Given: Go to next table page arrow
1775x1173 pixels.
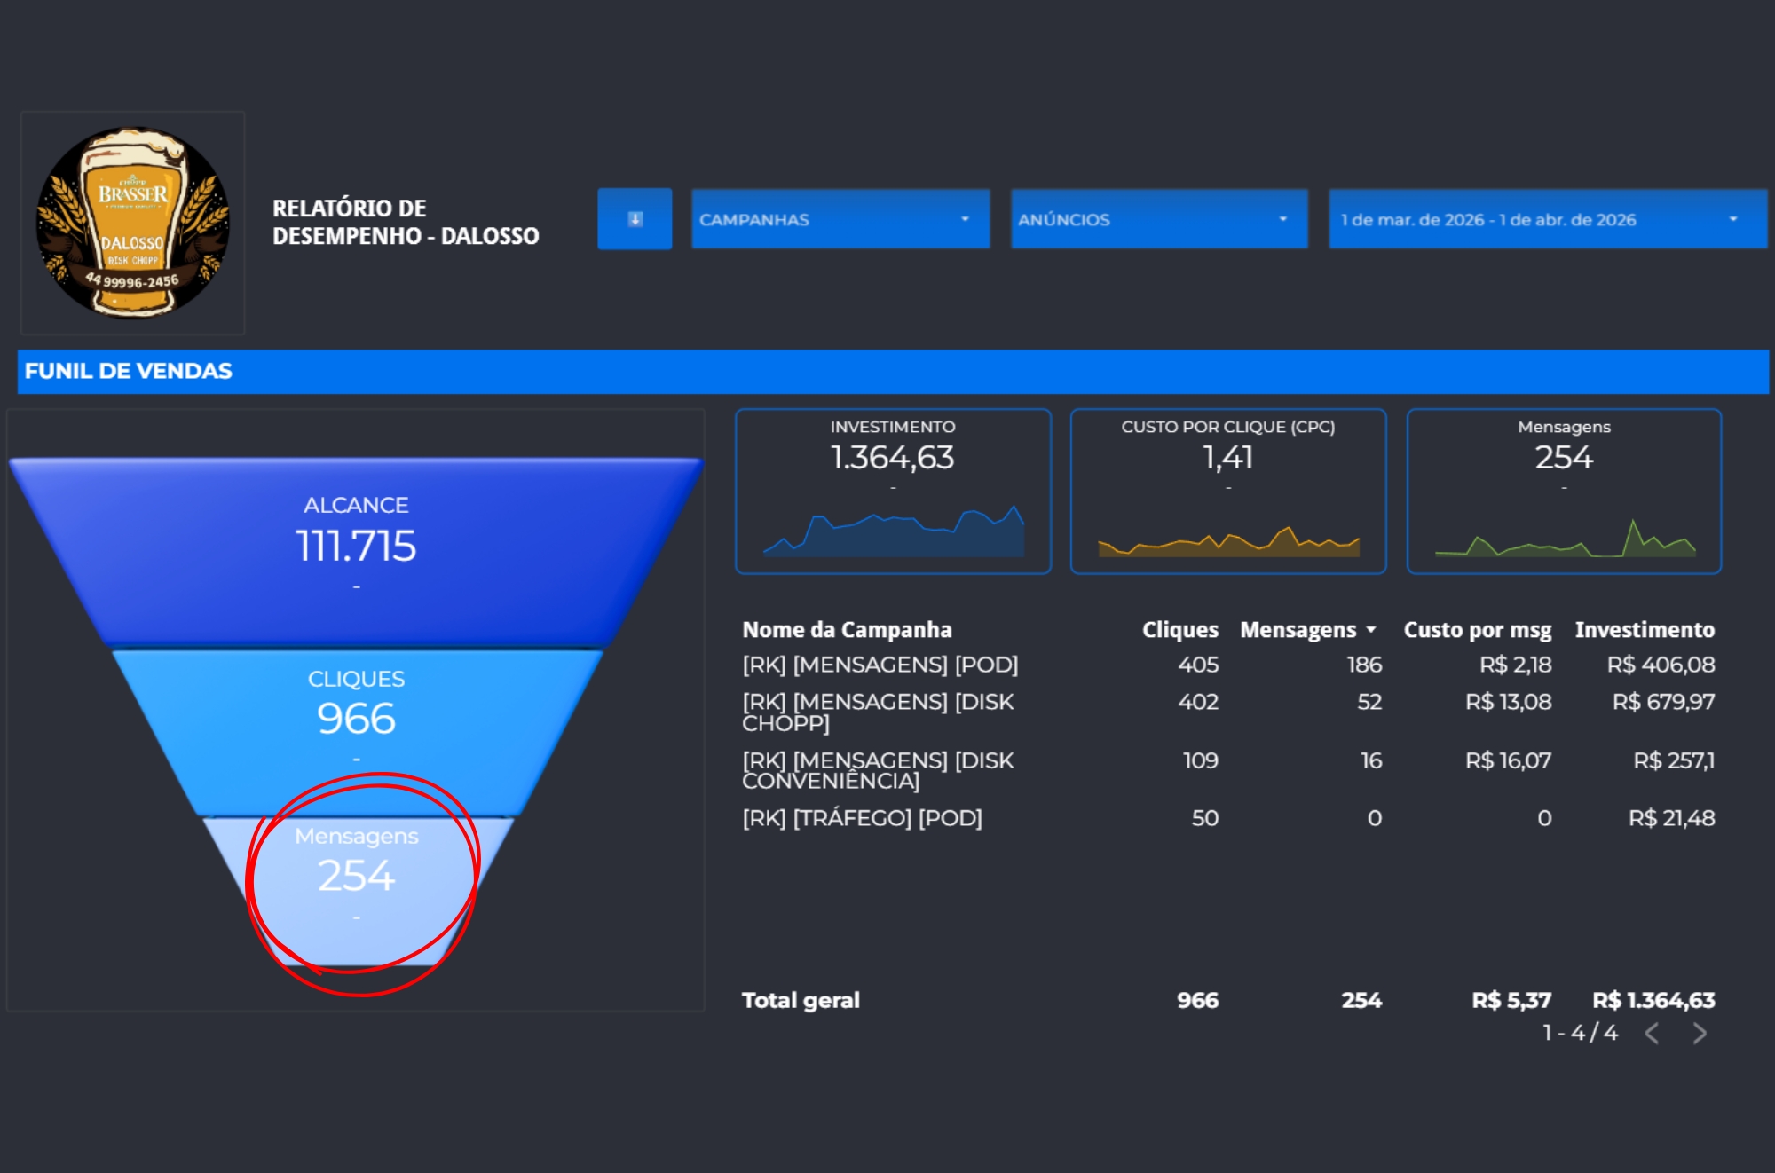Looking at the screenshot, I should point(1700,1034).
